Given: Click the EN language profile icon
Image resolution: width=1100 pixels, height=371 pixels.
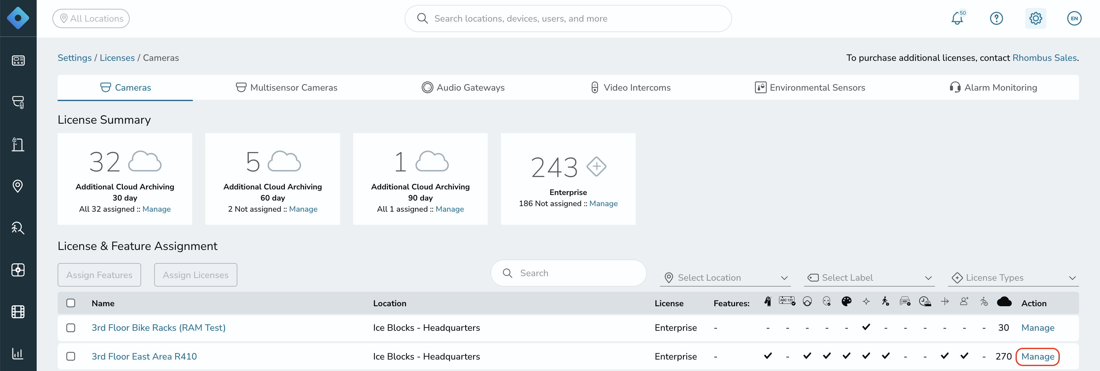Looking at the screenshot, I should click(1074, 18).
